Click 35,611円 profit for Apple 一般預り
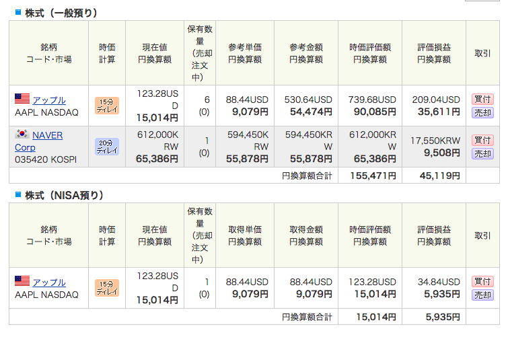 [439, 112]
